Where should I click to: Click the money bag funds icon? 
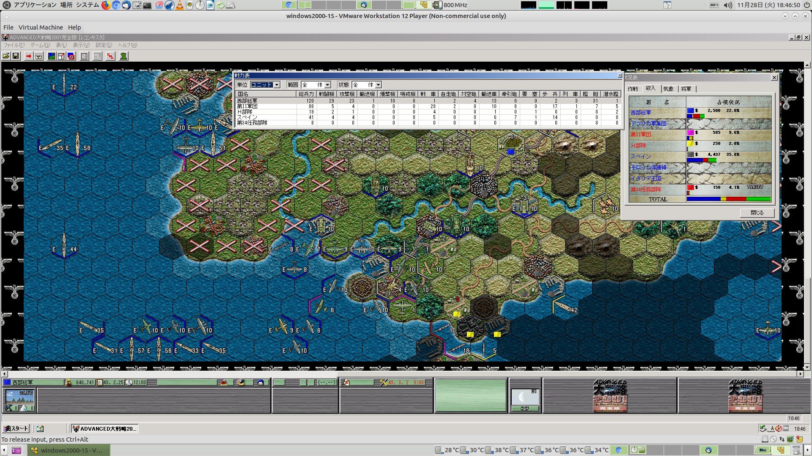pyautogui.click(x=68, y=383)
